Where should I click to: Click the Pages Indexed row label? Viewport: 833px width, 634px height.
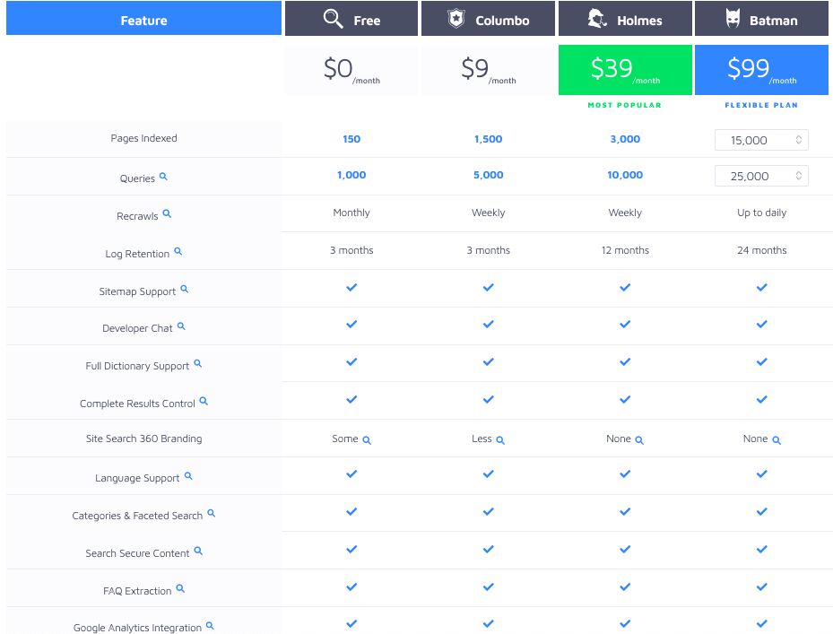click(x=144, y=138)
